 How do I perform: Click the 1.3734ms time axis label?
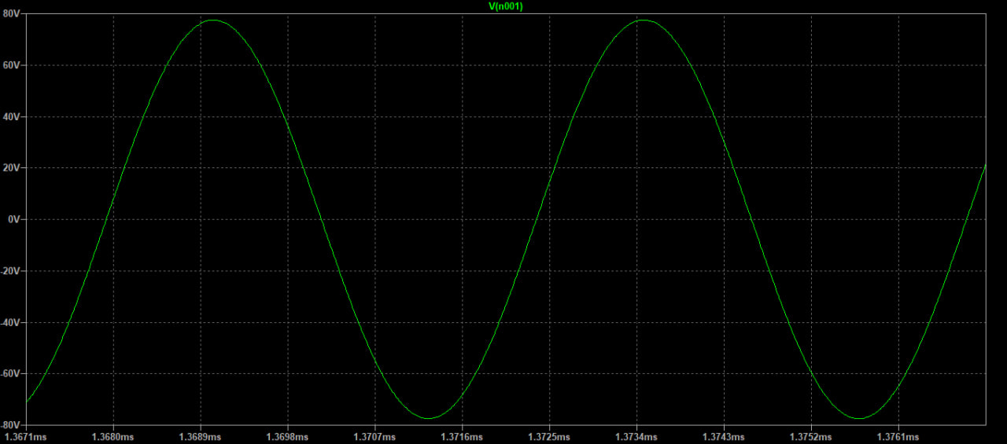tap(636, 435)
